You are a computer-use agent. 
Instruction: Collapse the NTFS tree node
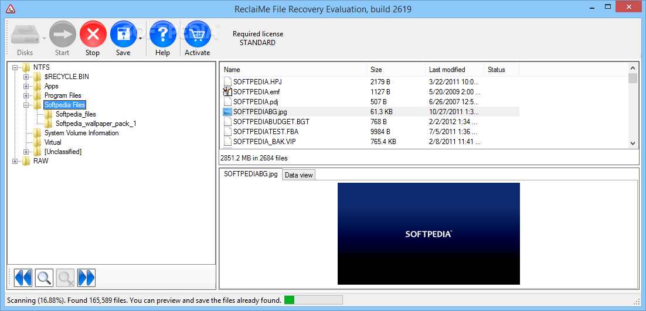pyautogui.click(x=15, y=67)
